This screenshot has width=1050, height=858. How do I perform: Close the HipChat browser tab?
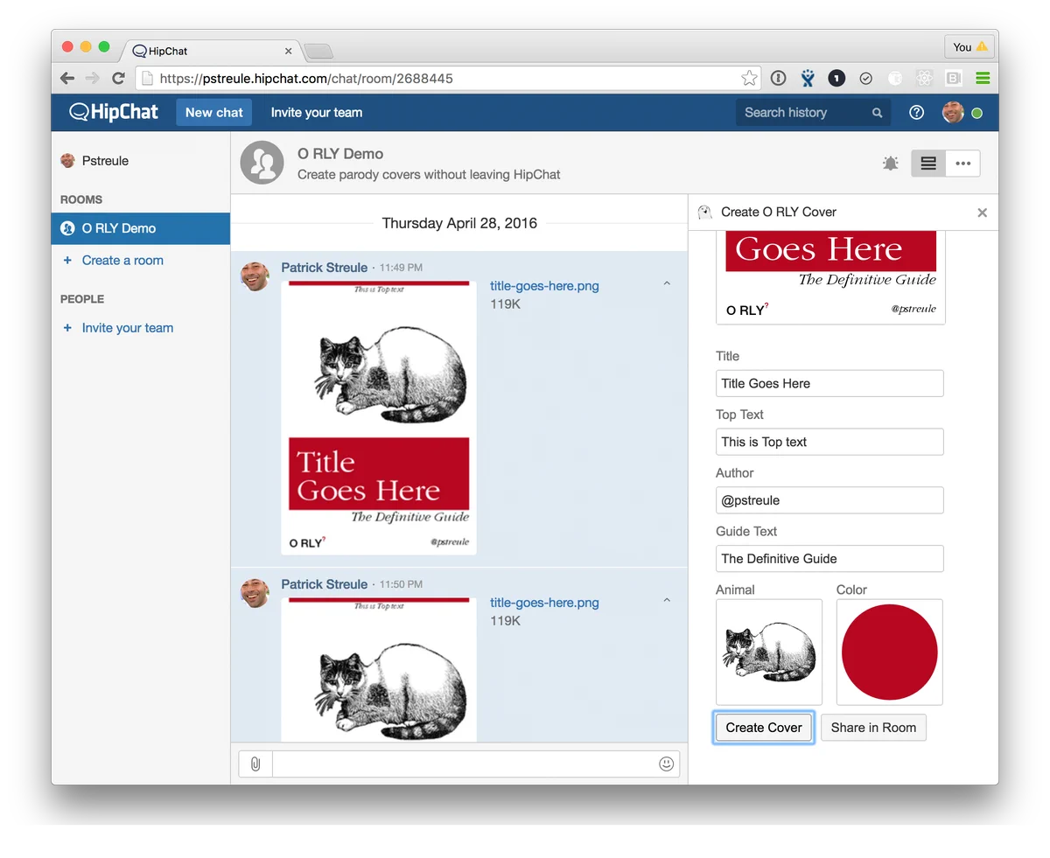(x=289, y=51)
